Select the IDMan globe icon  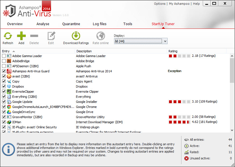9,122
